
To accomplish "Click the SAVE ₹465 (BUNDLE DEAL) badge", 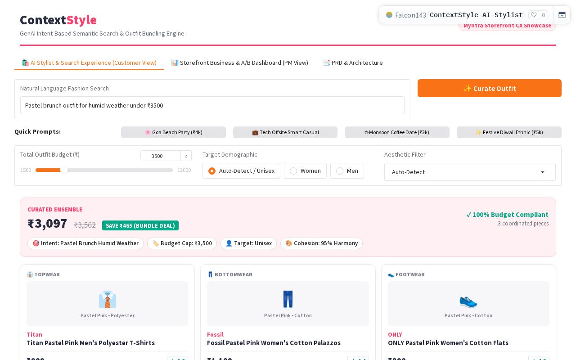I will coord(140,225).
